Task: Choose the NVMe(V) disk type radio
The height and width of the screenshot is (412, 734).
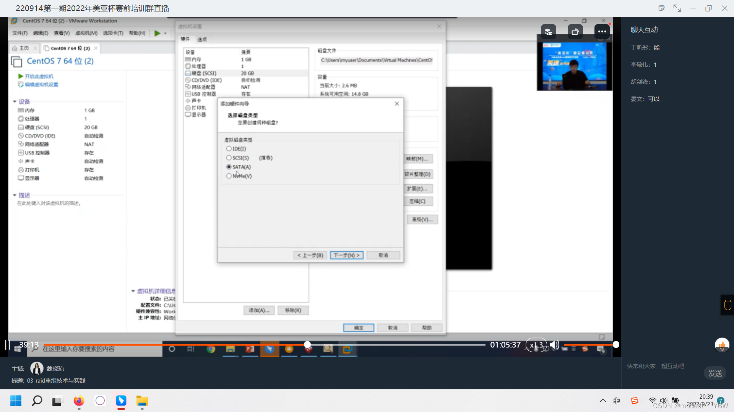Action: pos(229,176)
